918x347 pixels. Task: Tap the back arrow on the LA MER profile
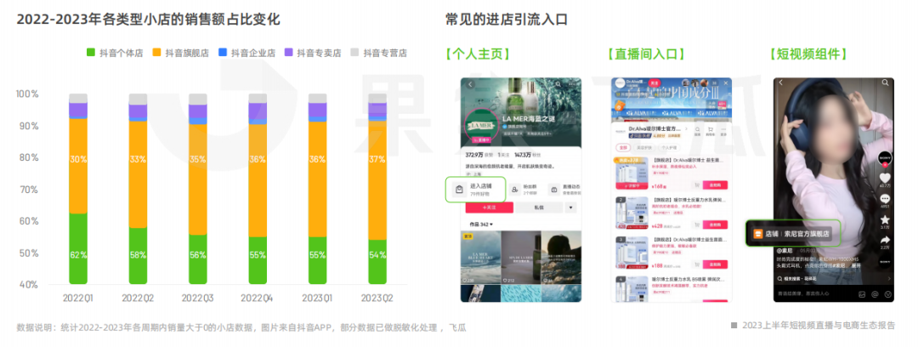click(x=471, y=84)
